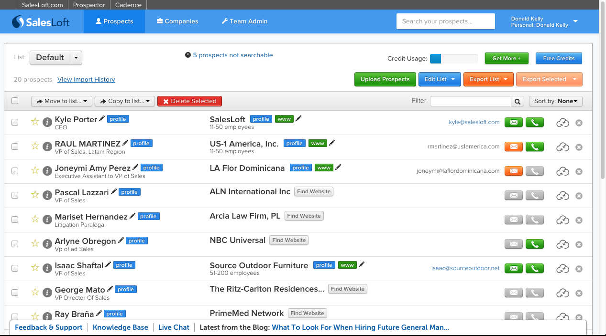The width and height of the screenshot is (606, 336).
Task: Remove Isaac Shaftal with X icon
Action: tap(579, 269)
